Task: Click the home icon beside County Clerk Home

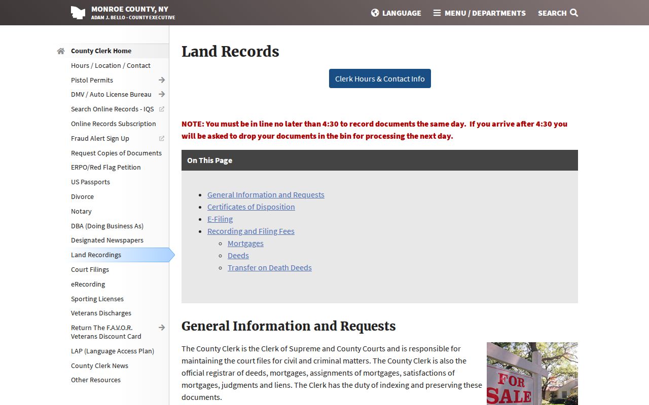Action: (61, 51)
